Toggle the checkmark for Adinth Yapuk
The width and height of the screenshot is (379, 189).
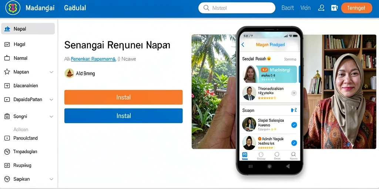(x=294, y=143)
